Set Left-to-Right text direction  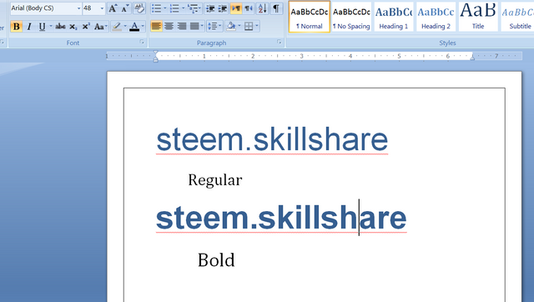point(235,8)
